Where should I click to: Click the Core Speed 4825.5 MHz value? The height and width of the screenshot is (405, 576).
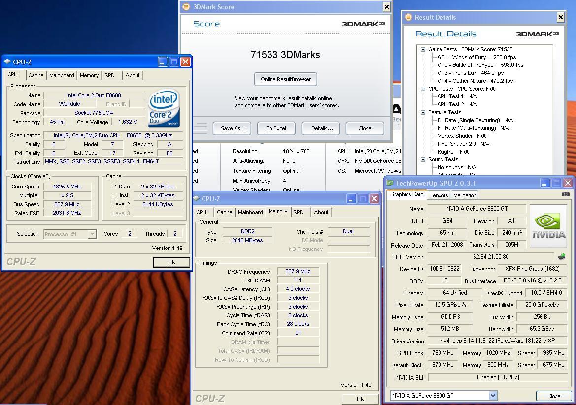(67, 187)
